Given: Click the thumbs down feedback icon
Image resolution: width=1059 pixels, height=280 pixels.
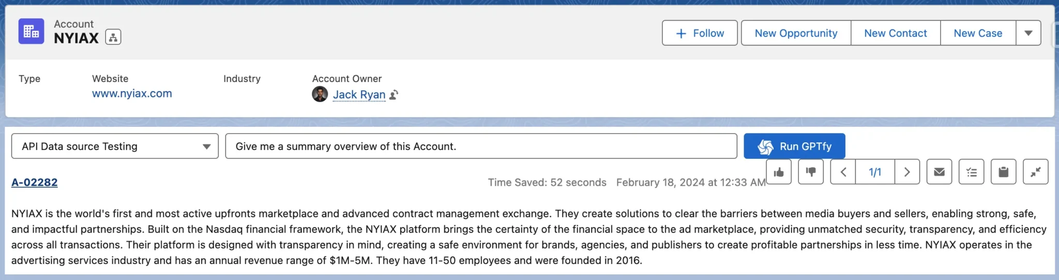Looking at the screenshot, I should (811, 172).
